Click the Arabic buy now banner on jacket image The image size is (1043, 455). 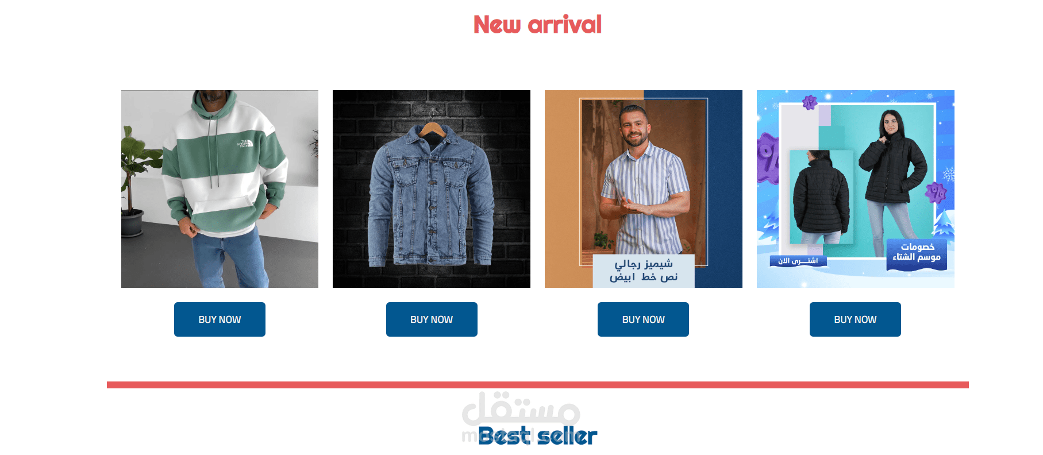(x=798, y=261)
